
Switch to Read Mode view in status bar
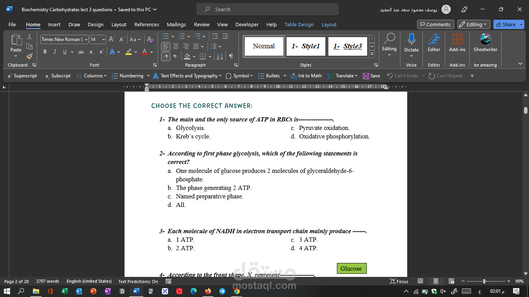420,281
